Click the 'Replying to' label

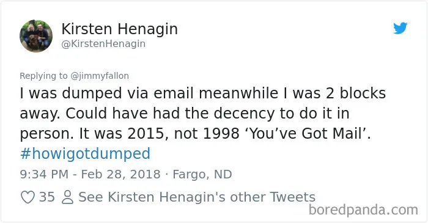click(x=43, y=76)
